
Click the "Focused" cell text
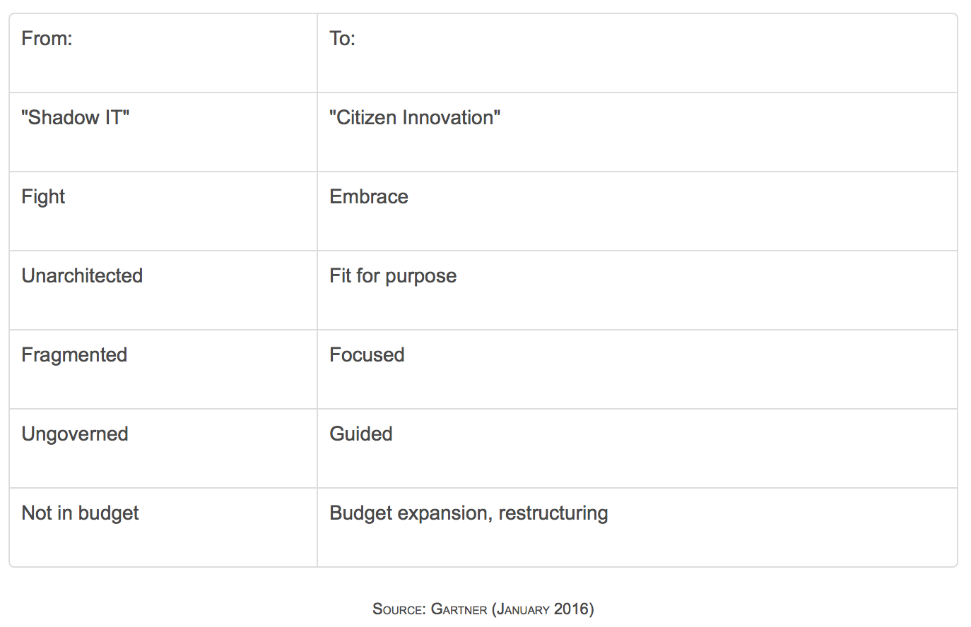click(x=367, y=355)
